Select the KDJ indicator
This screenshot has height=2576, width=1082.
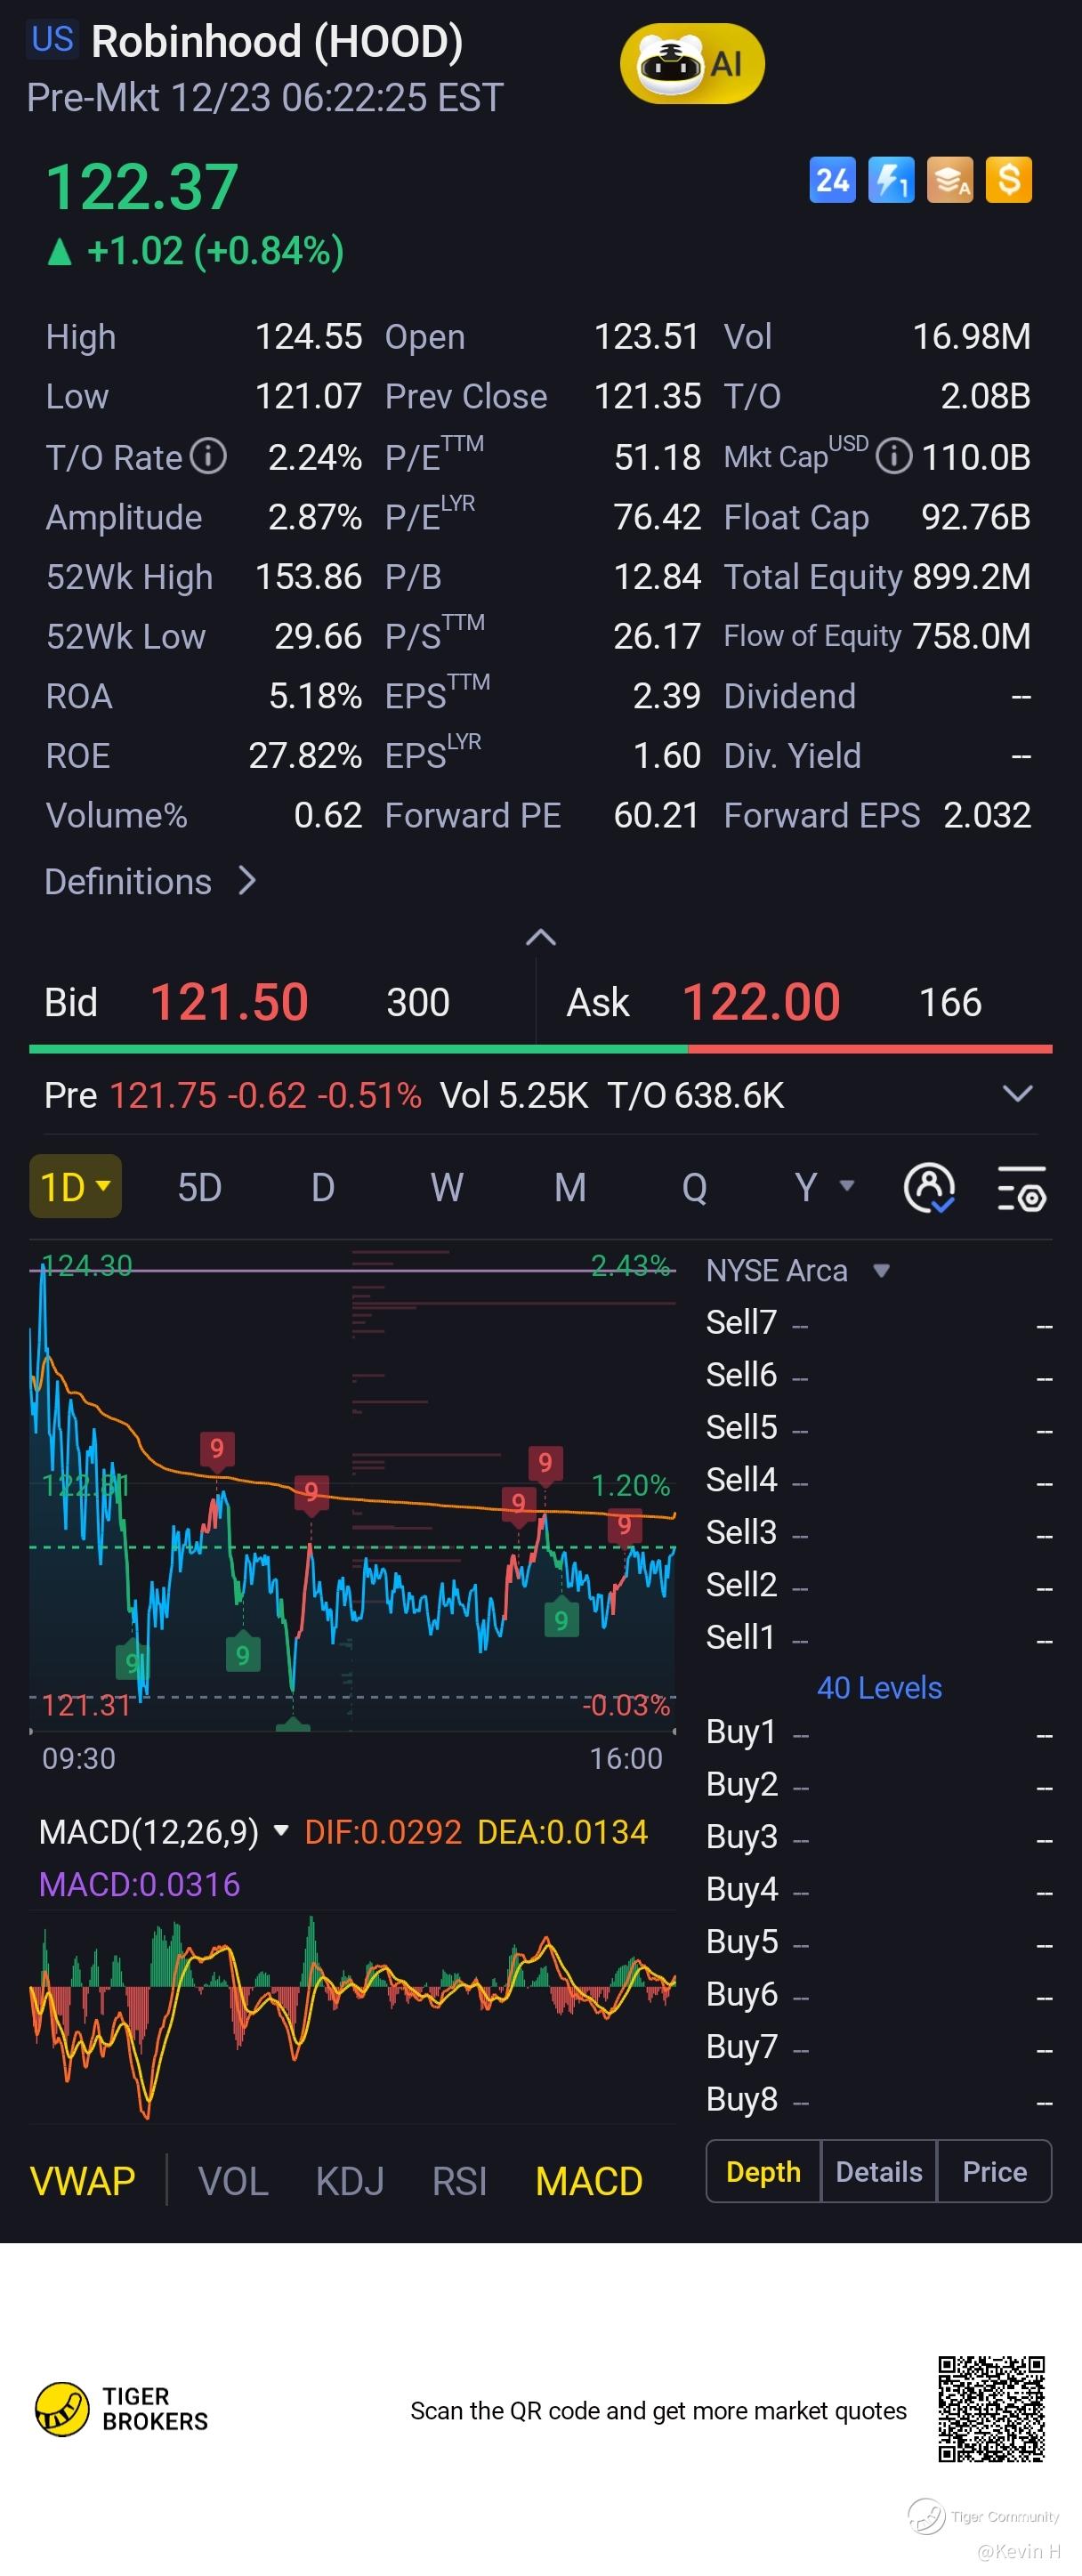[x=350, y=2181]
